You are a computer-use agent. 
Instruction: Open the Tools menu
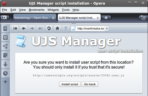(66, 10)
